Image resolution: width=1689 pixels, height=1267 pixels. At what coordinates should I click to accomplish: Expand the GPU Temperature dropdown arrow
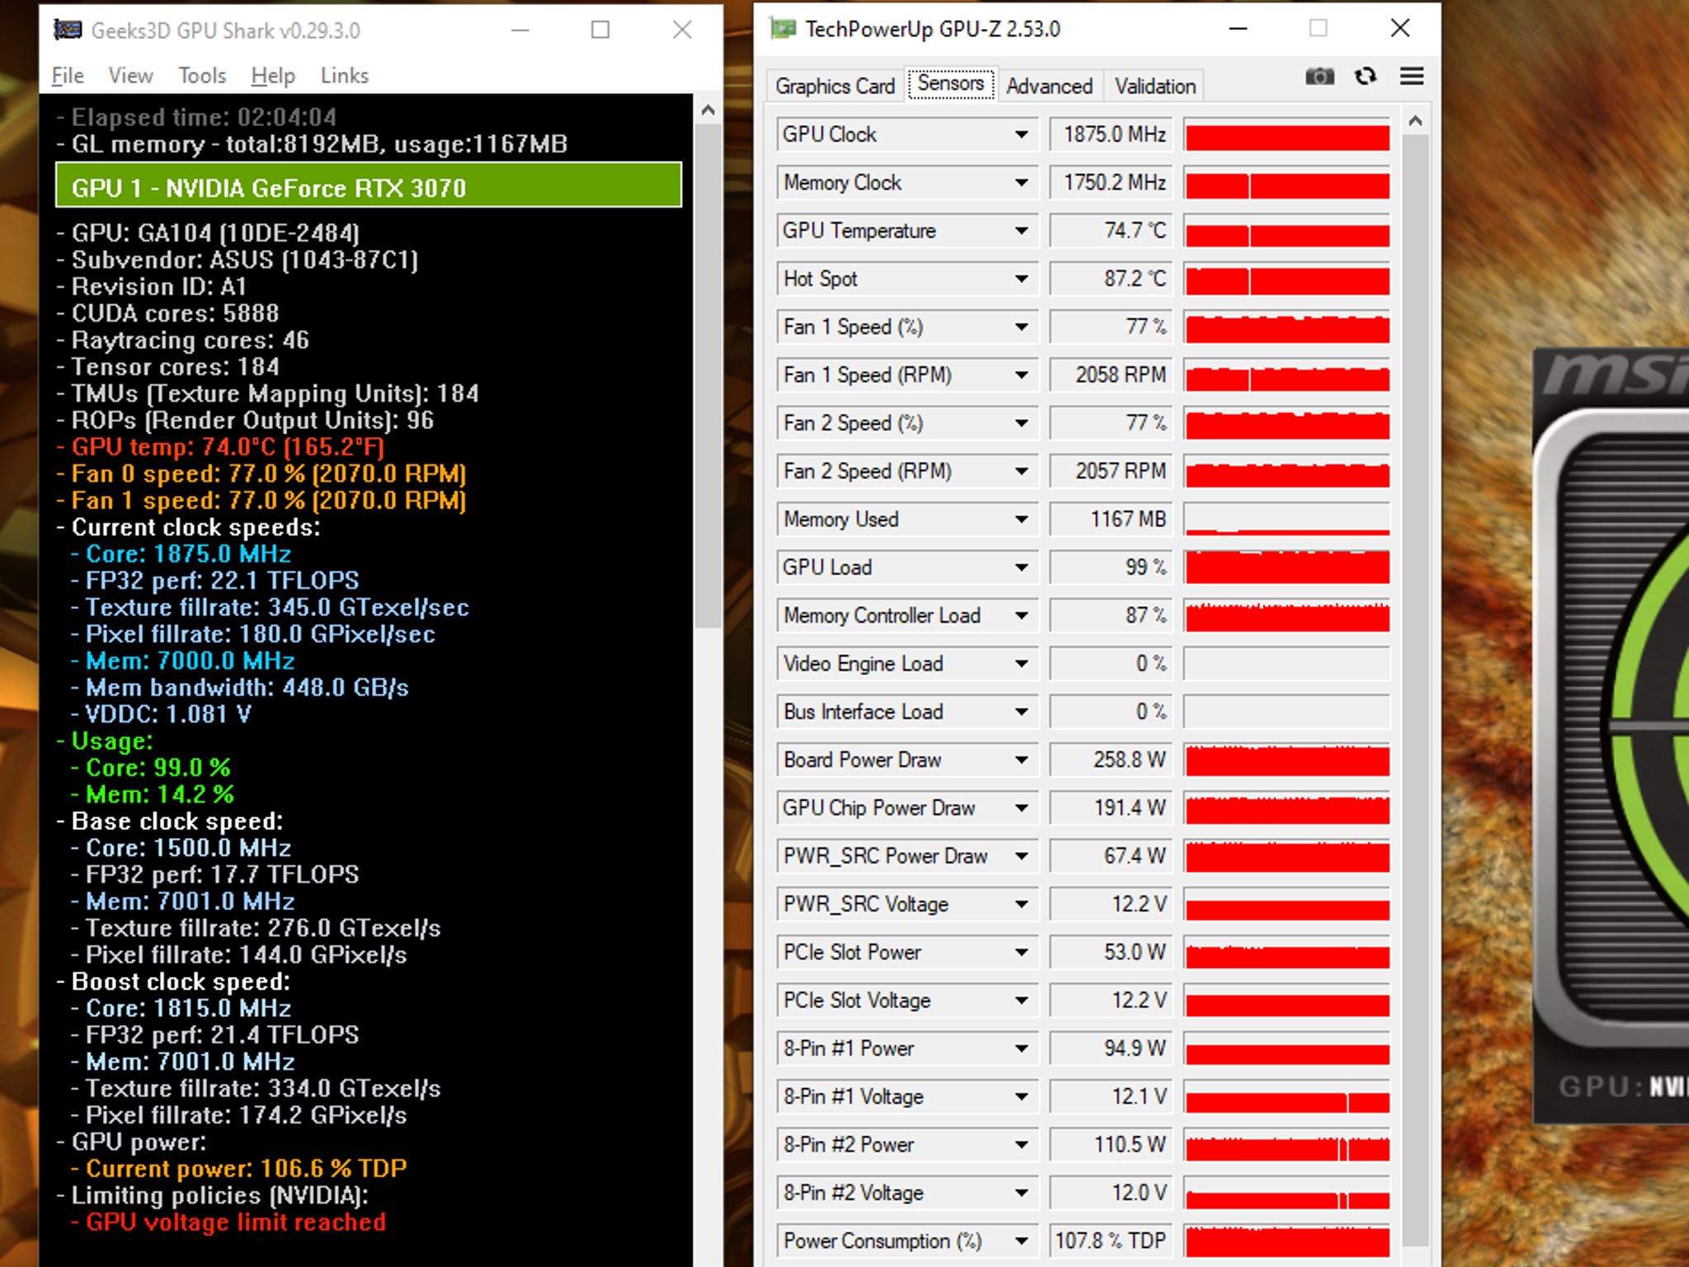pos(1021,231)
